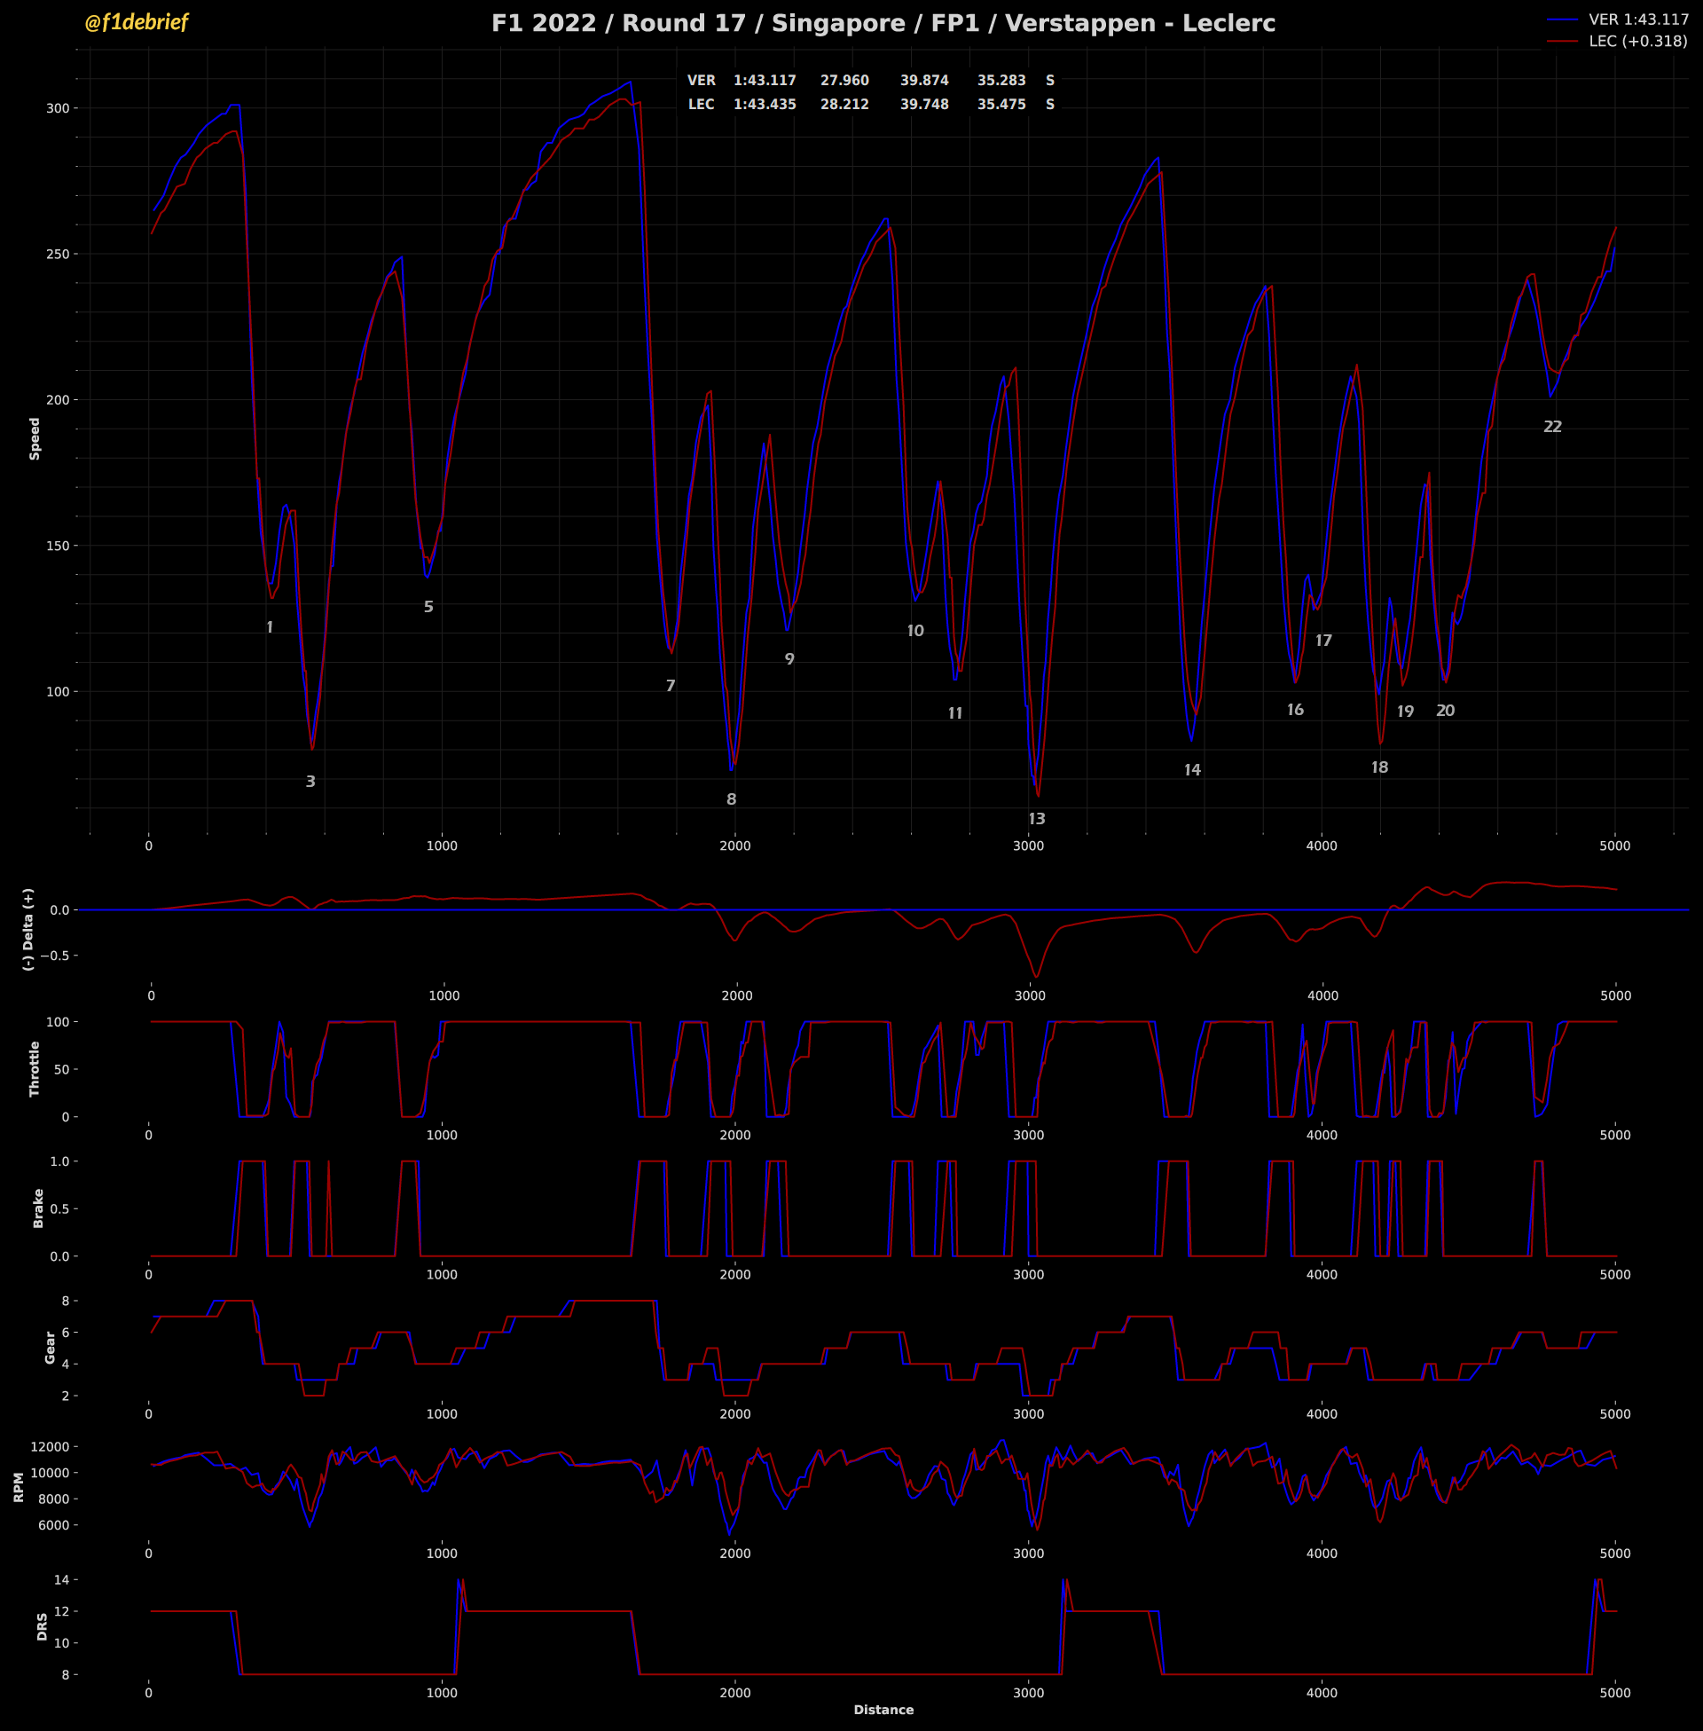Click turn 5 corner marker label

tap(428, 607)
